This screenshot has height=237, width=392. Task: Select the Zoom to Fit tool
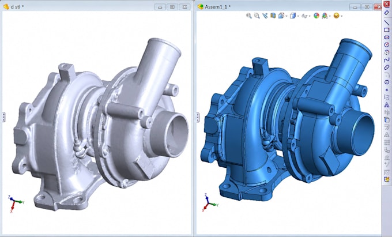[x=249, y=16]
